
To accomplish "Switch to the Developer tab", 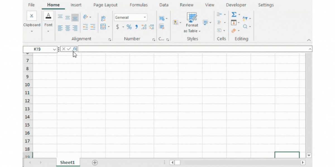I will pyautogui.click(x=236, y=5).
